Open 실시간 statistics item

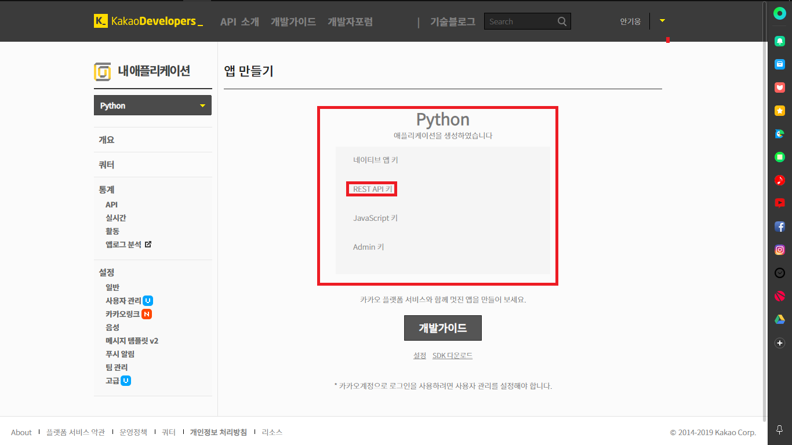(116, 218)
